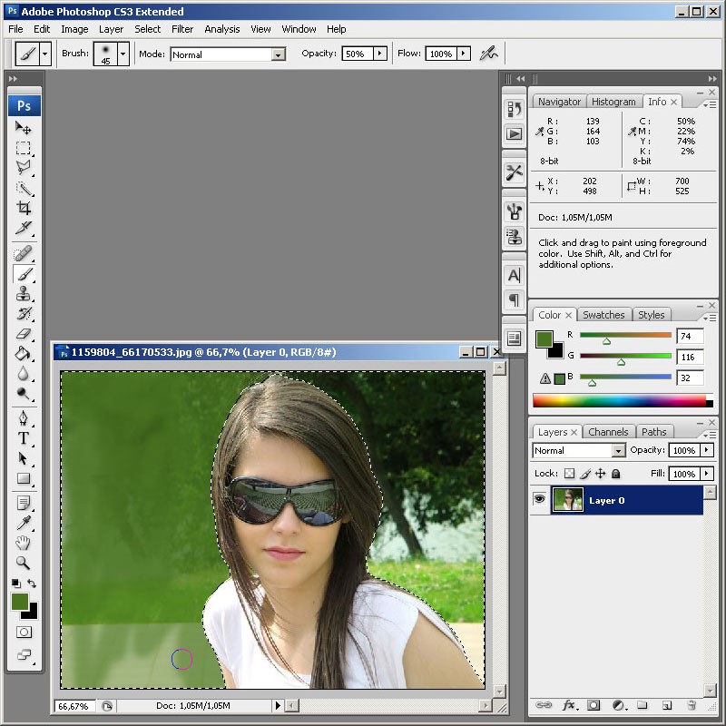Select the Paint Bucket tool
Image resolution: width=726 pixels, height=726 pixels.
24,354
